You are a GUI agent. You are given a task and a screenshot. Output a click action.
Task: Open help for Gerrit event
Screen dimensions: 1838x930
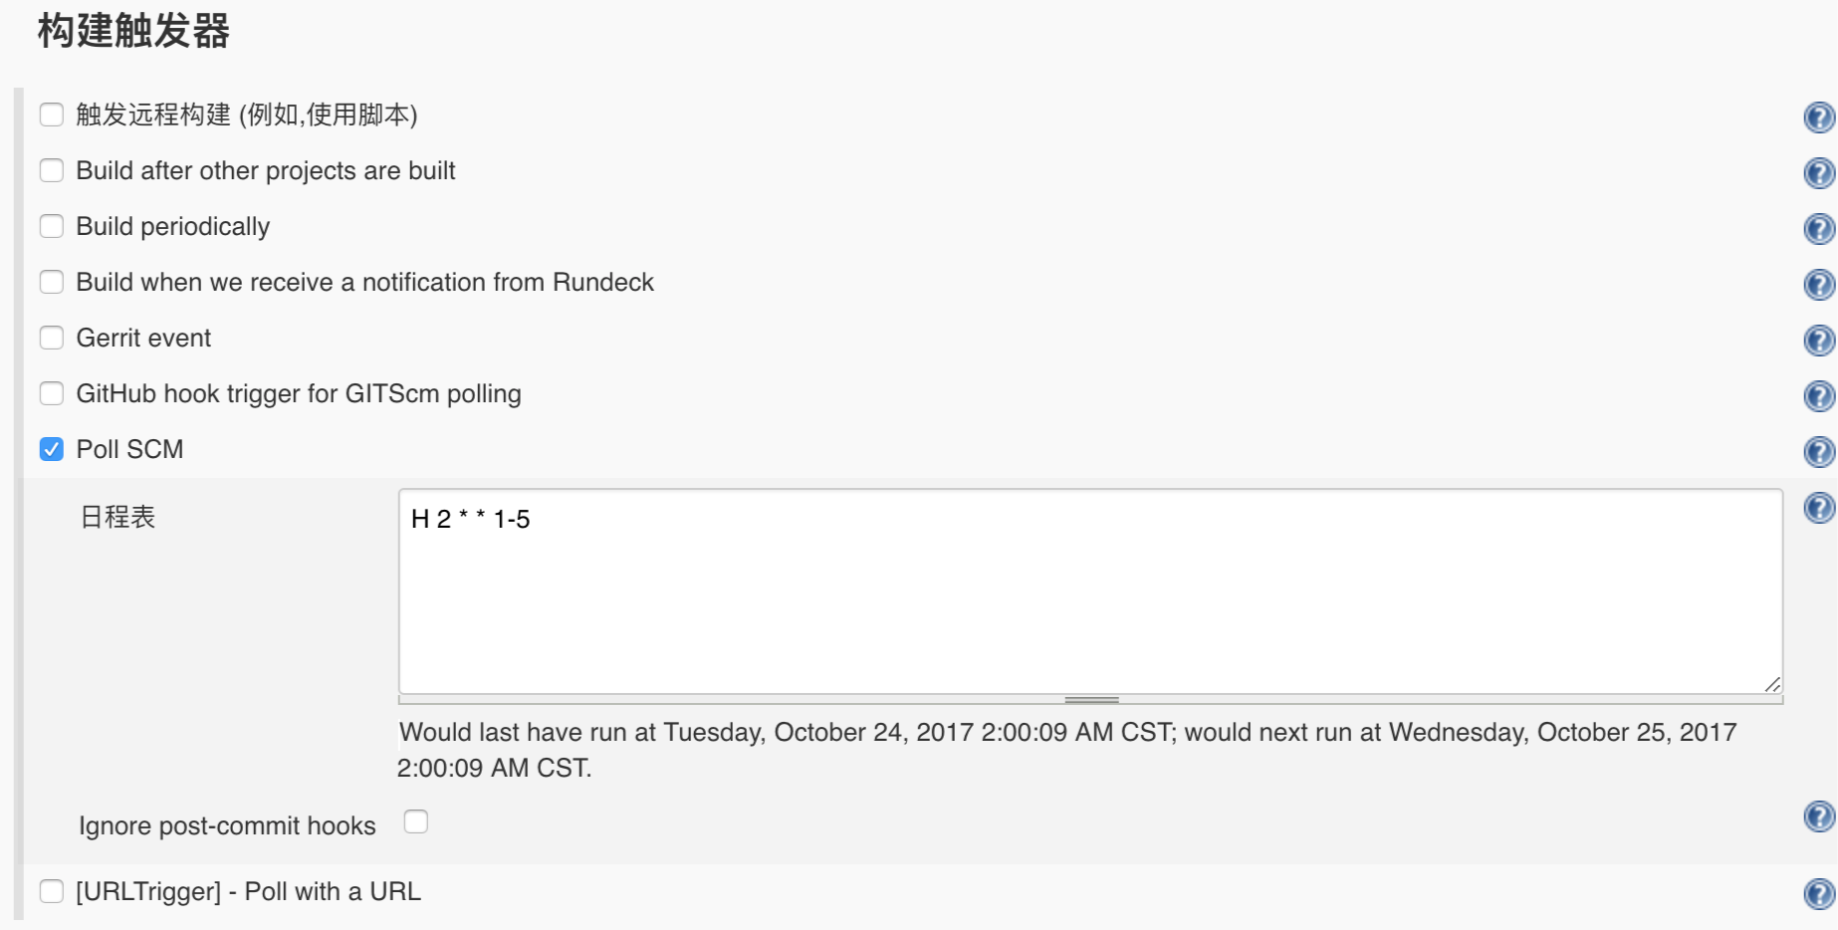[1820, 340]
